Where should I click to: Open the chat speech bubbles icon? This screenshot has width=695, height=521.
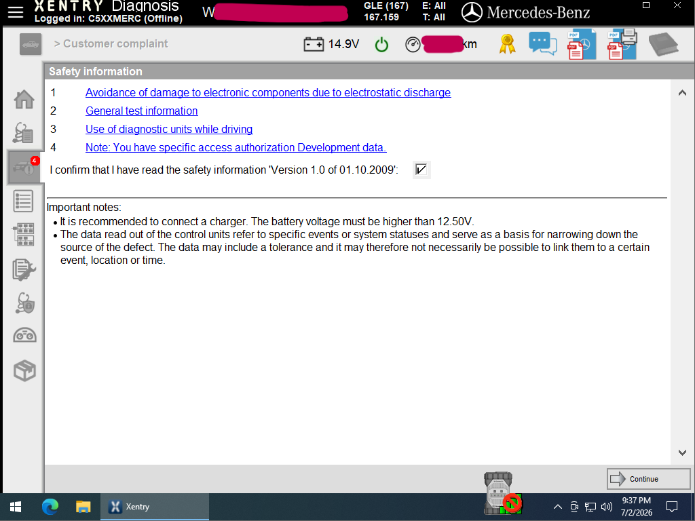542,44
